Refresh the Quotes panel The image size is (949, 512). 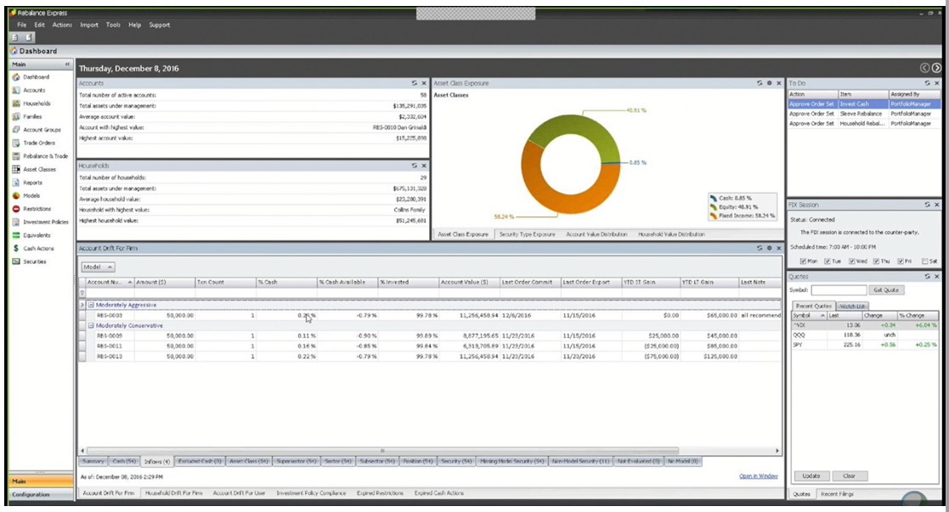point(927,276)
